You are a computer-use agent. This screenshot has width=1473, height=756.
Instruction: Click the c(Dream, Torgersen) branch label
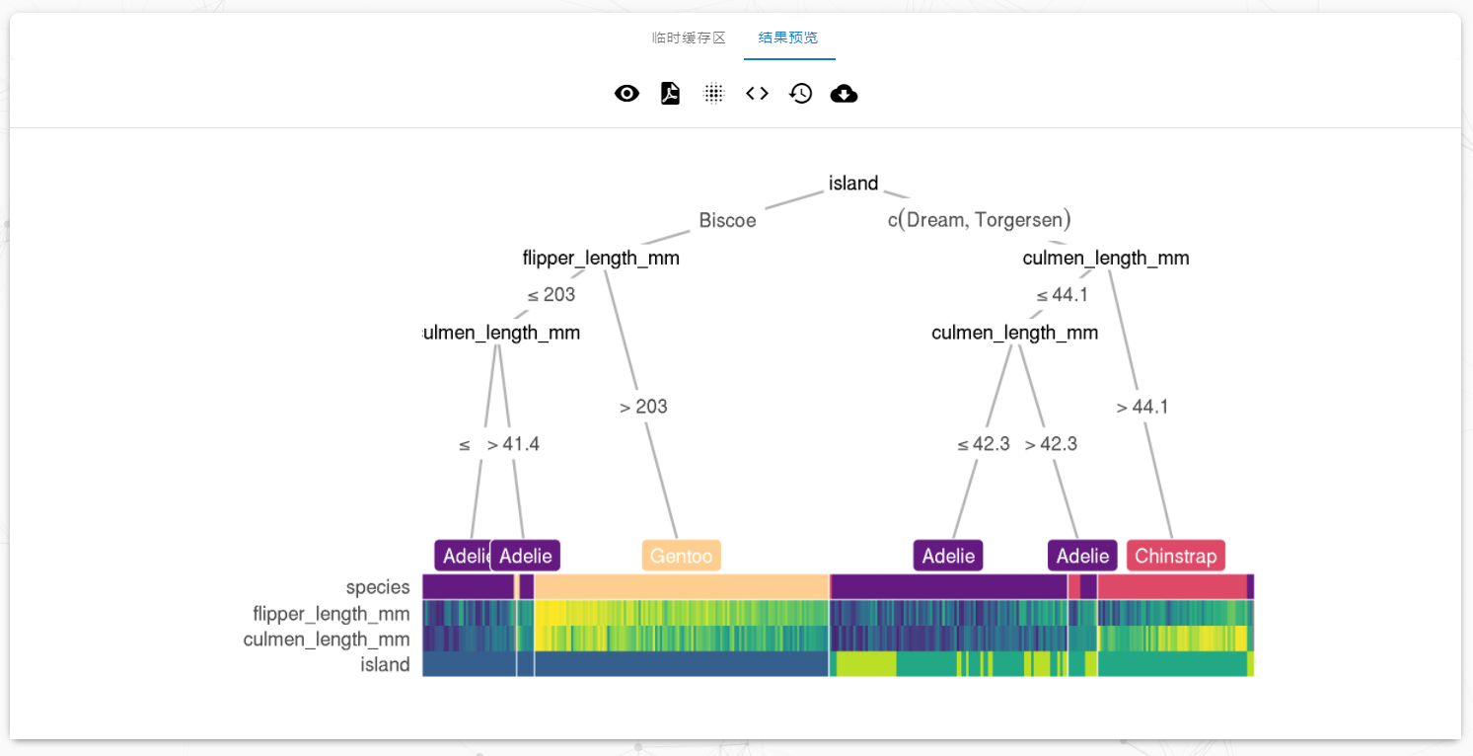(x=979, y=220)
